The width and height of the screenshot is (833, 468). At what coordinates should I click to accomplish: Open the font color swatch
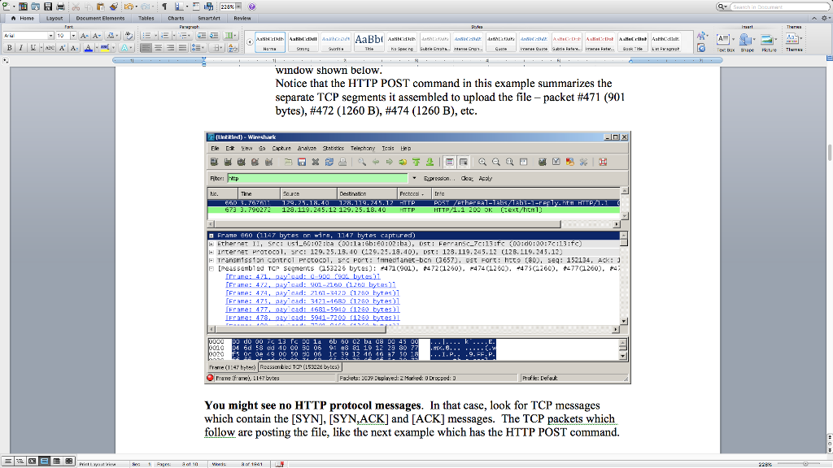pos(89,47)
